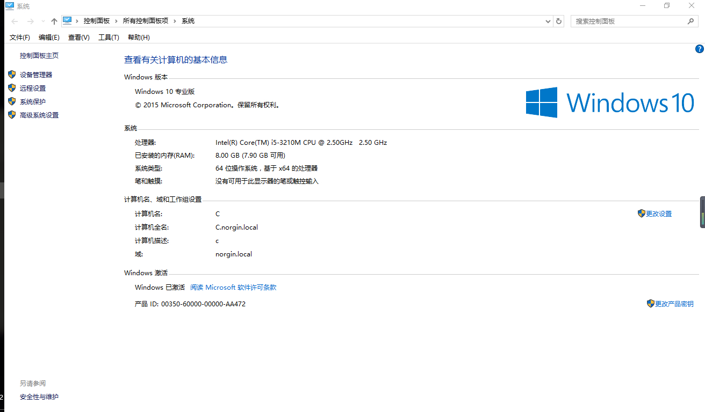This screenshot has width=705, height=412.
Task: Click the Forward navigation arrow
Action: (x=30, y=21)
